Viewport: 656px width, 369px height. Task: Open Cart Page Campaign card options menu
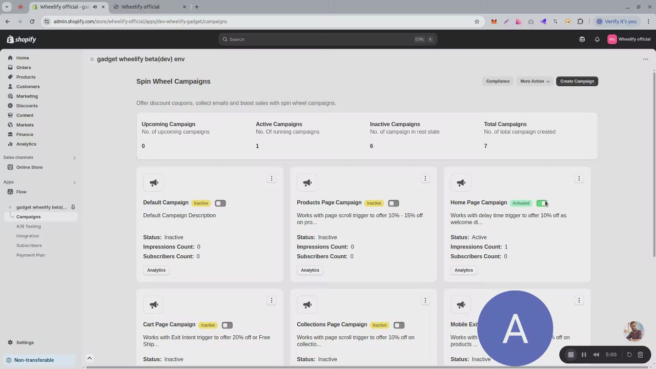pyautogui.click(x=272, y=300)
